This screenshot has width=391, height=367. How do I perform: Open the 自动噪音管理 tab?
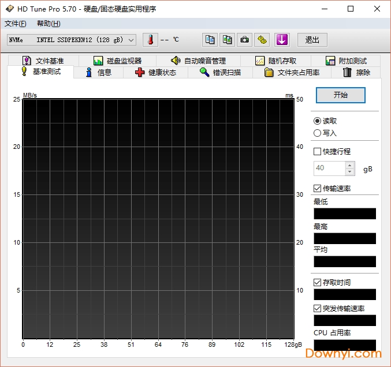pos(199,61)
